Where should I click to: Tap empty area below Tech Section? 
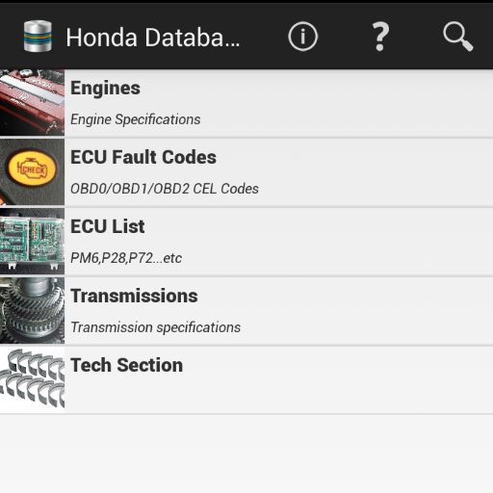pyautogui.click(x=246, y=454)
